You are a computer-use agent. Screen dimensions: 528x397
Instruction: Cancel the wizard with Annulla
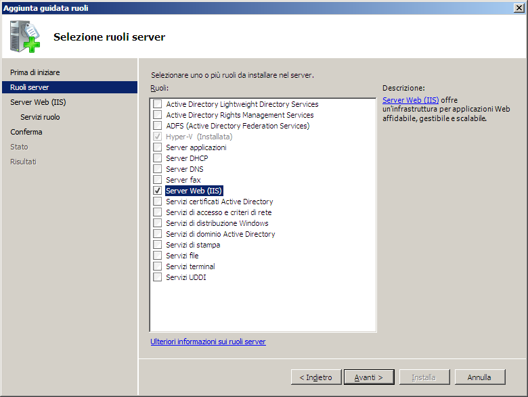[479, 377]
